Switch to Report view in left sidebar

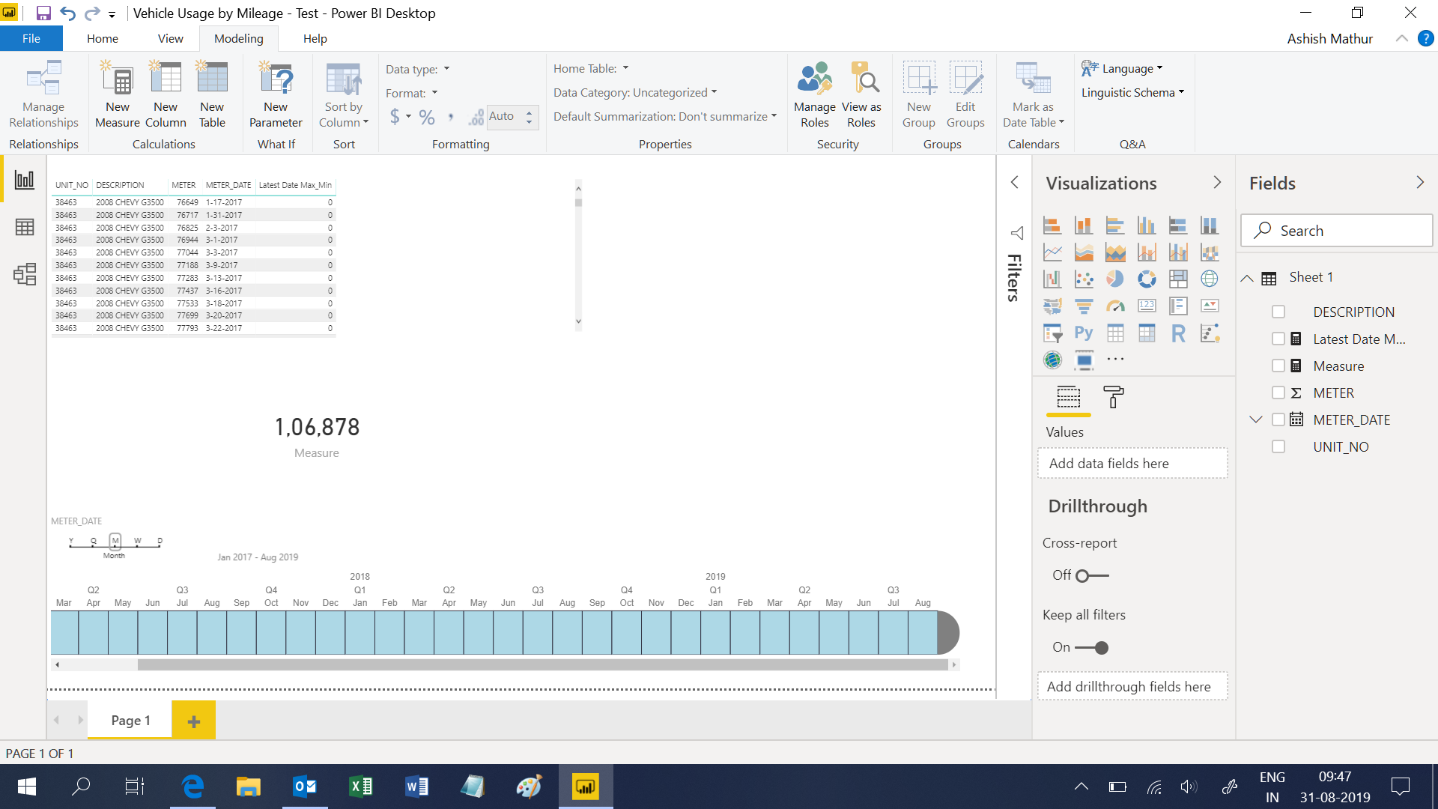(x=25, y=180)
